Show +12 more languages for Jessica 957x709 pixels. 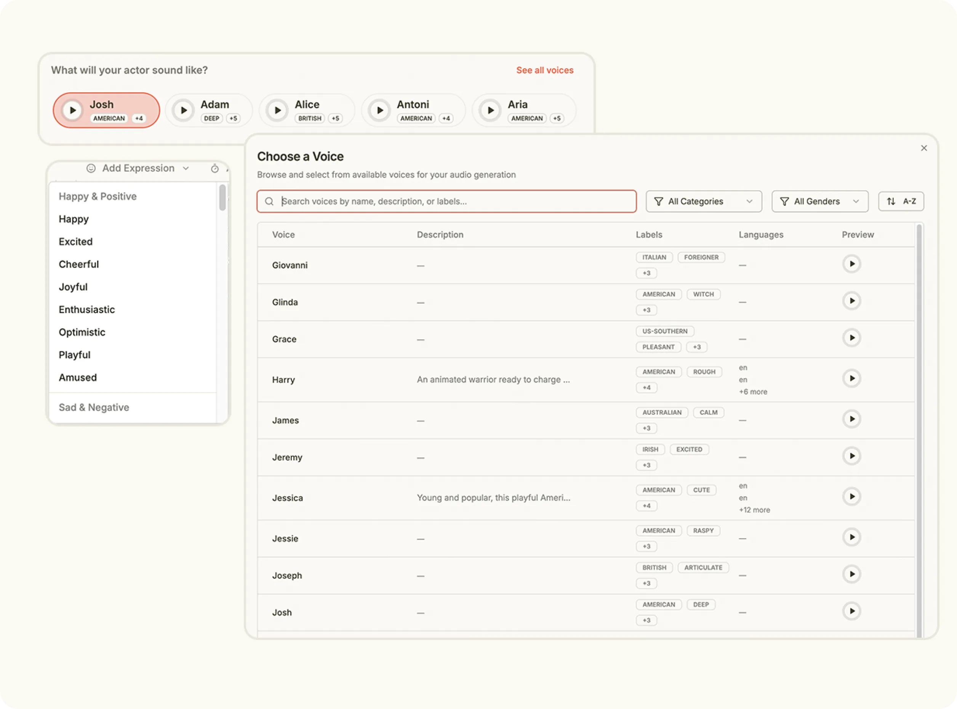pyautogui.click(x=754, y=510)
